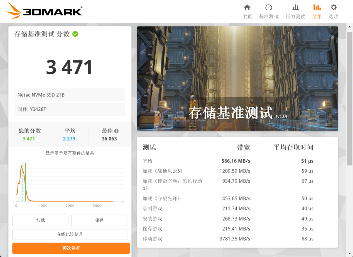
Task: Open the 基准测试 circular gauge icon
Action: (268, 8)
